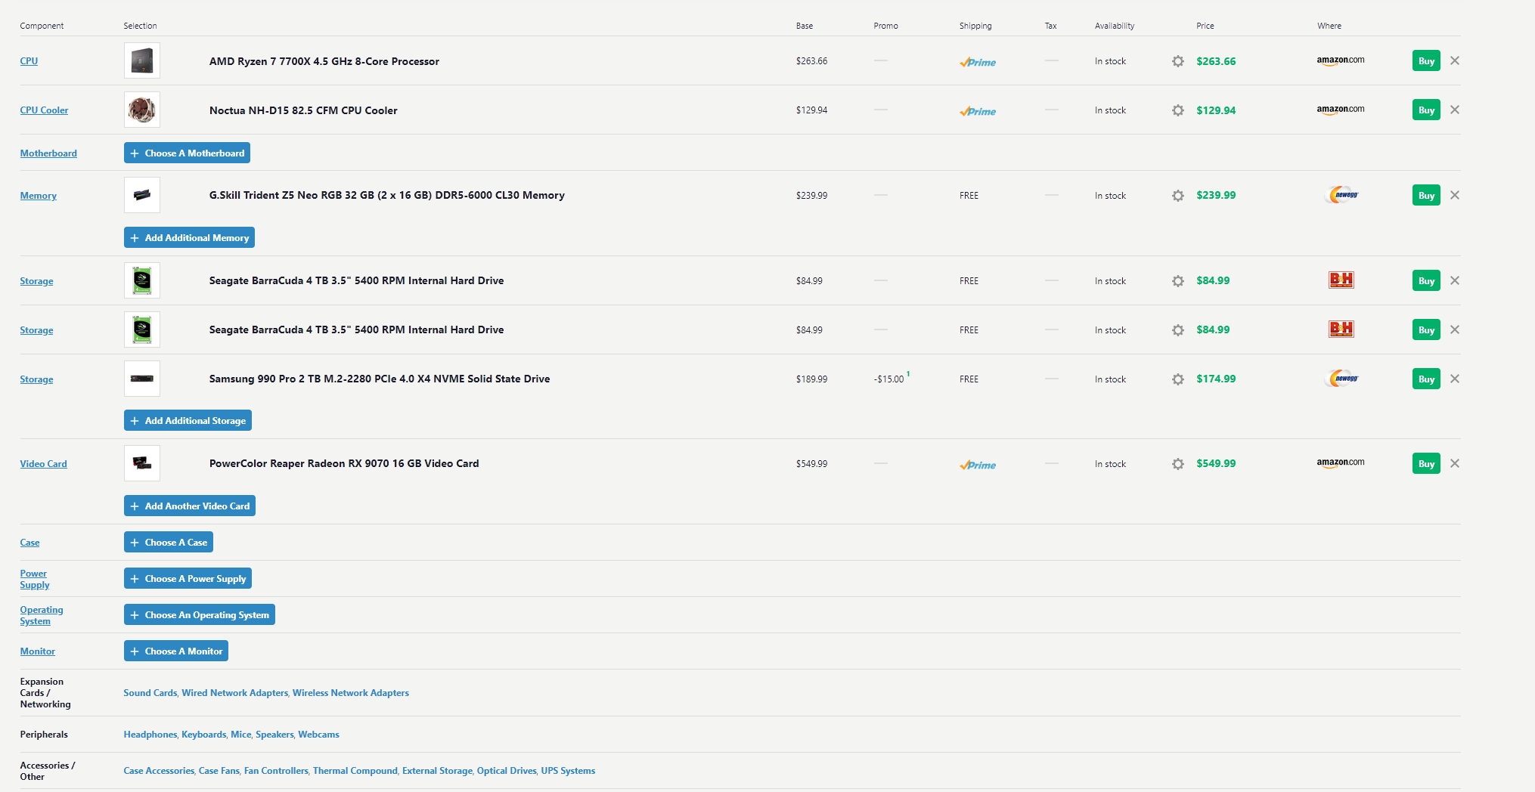Image resolution: width=1535 pixels, height=792 pixels.
Task: Open the Video Card component link
Action: pos(43,464)
